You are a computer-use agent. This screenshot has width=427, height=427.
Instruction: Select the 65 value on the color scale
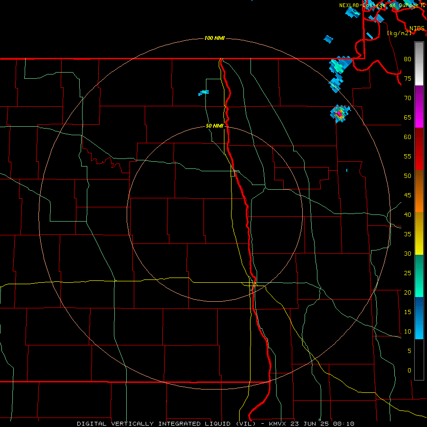click(408, 117)
